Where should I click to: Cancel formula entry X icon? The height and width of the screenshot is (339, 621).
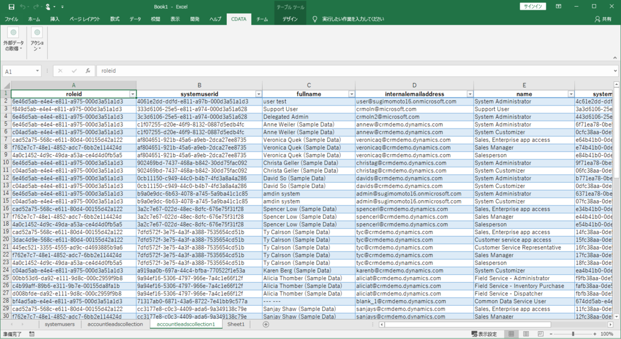(x=60, y=71)
